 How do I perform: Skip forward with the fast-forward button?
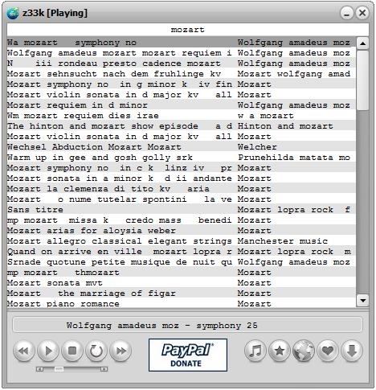click(121, 351)
